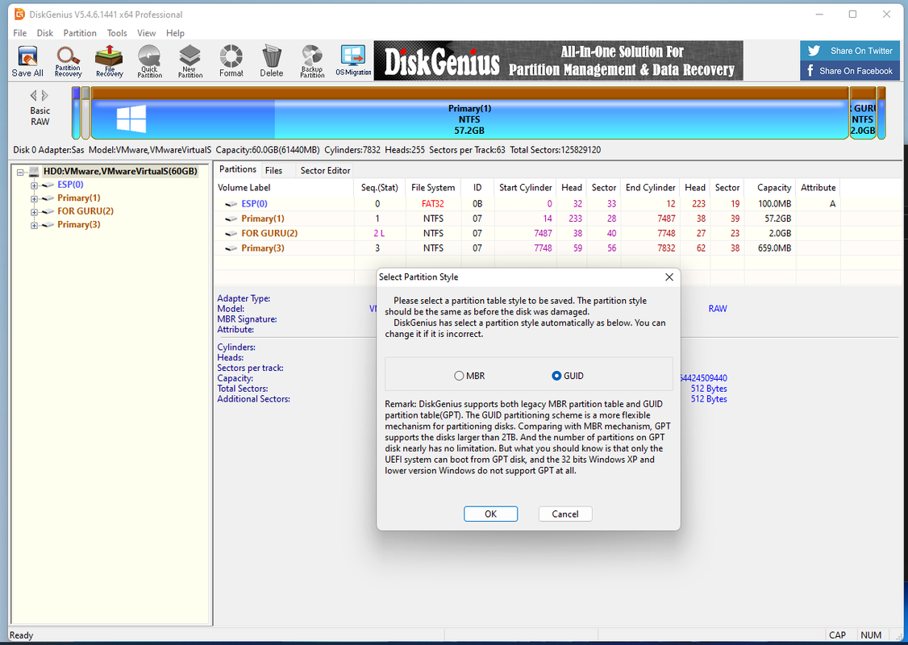Select the ESP(0) drive icon in the tree
The height and width of the screenshot is (645, 908).
48,185
